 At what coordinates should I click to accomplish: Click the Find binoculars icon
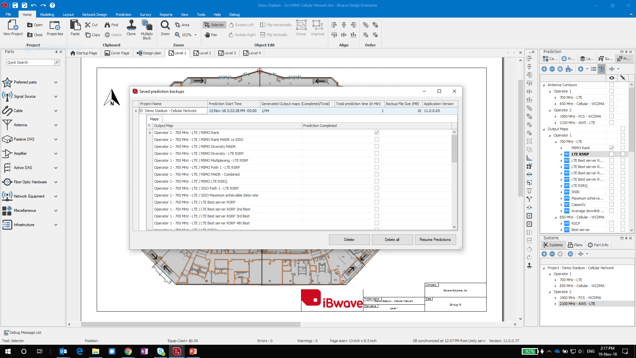click(111, 25)
